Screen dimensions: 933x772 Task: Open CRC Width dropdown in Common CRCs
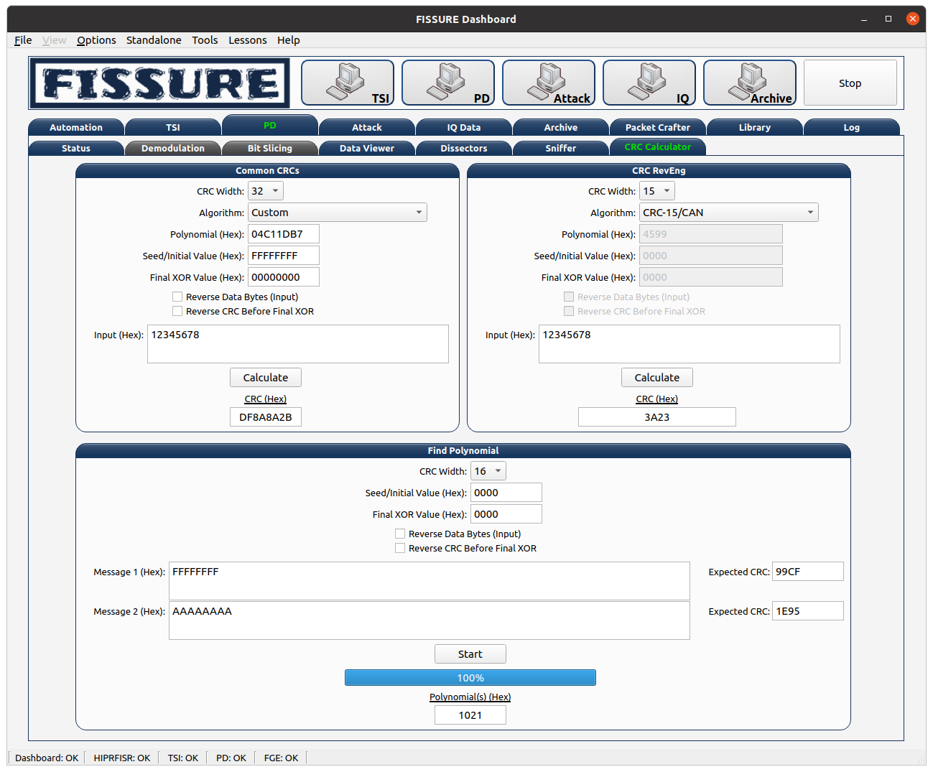click(x=266, y=191)
